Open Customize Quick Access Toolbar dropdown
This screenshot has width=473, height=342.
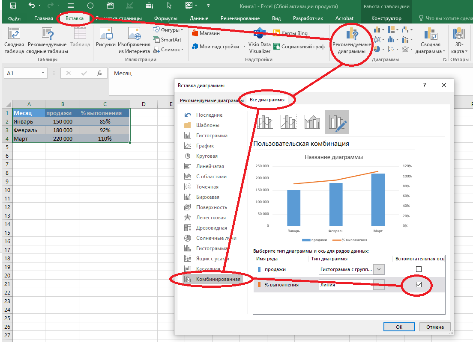click(x=208, y=6)
